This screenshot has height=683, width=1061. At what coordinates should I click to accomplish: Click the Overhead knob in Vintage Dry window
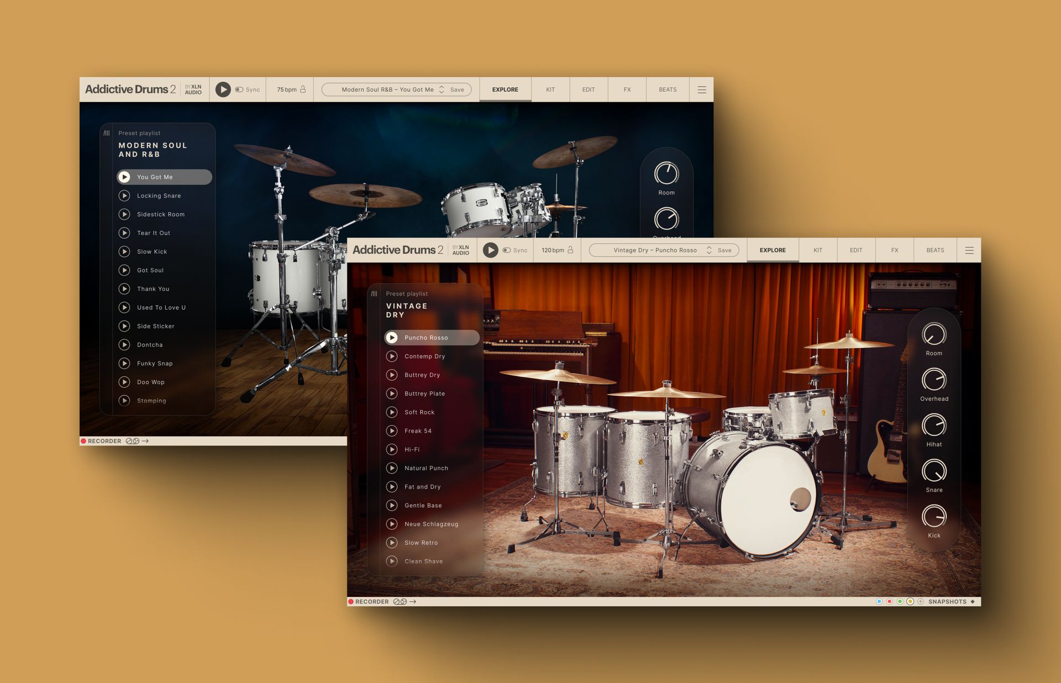click(934, 380)
